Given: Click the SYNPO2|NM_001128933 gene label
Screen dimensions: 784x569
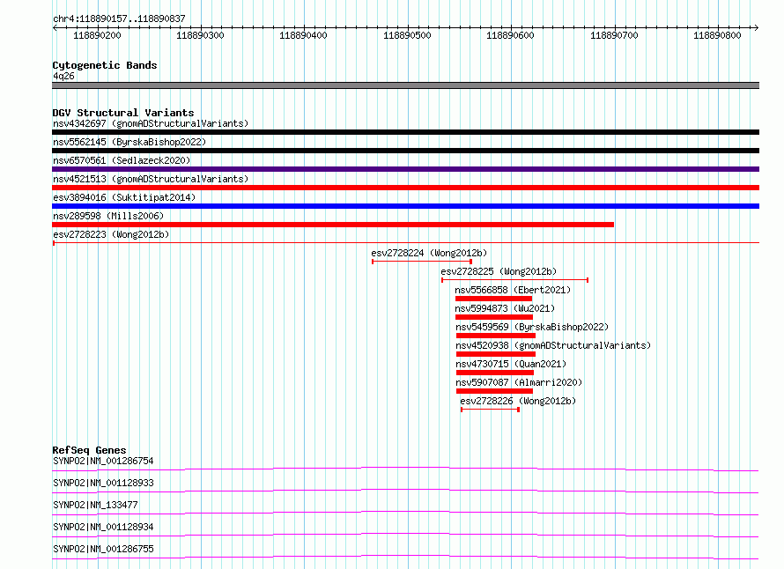Looking at the screenshot, I should click(103, 483).
